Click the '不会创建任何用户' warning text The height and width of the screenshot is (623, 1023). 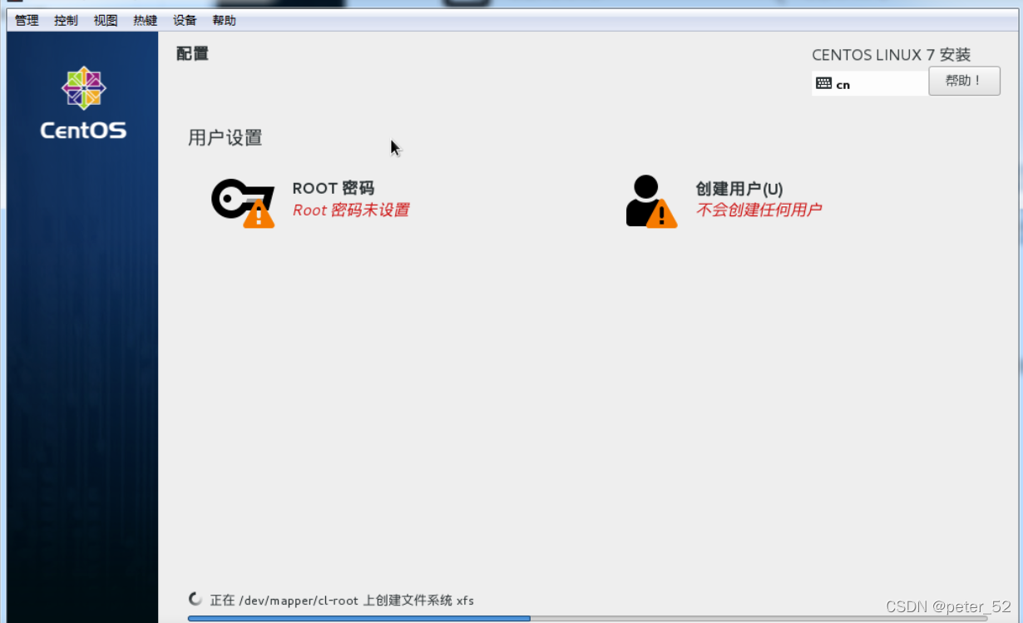[x=759, y=210]
